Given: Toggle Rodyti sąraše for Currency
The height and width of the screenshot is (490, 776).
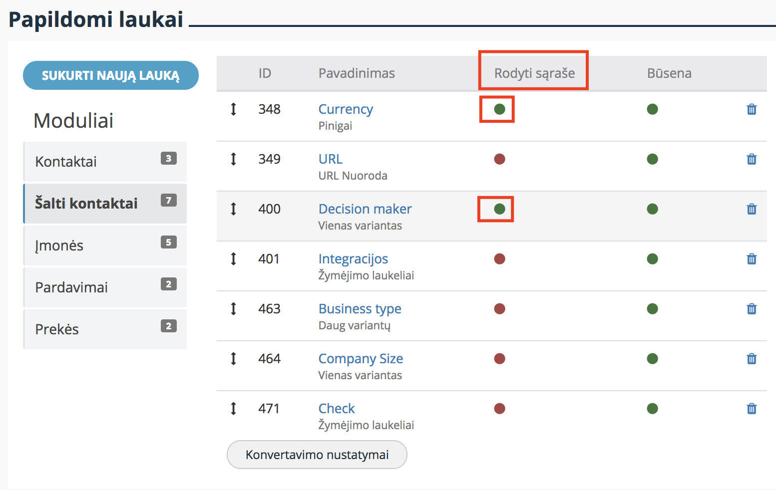Looking at the screenshot, I should pyautogui.click(x=499, y=109).
